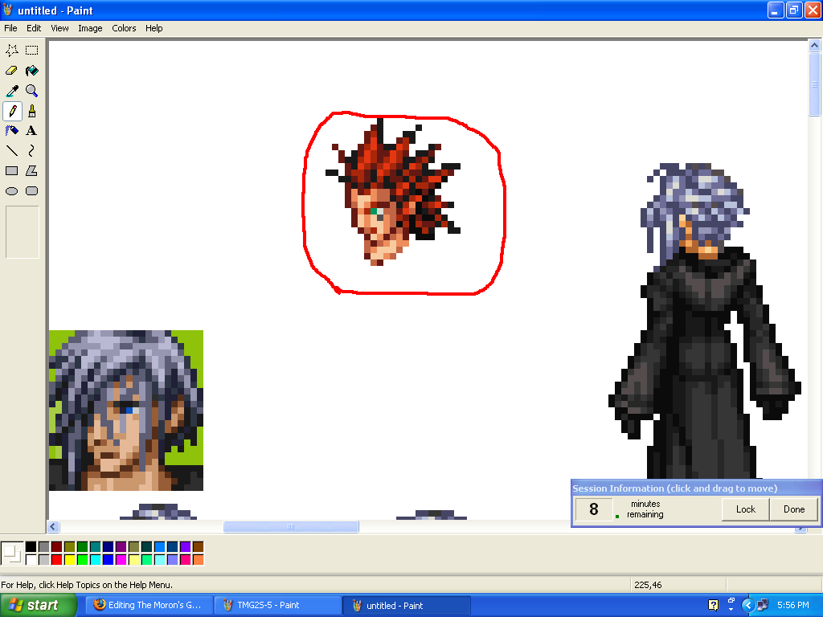
Task: Activate the Text tool
Action: [x=32, y=130]
